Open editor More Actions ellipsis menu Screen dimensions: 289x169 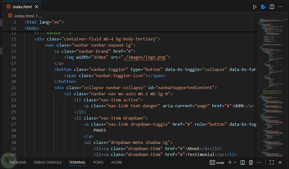click(280, 7)
